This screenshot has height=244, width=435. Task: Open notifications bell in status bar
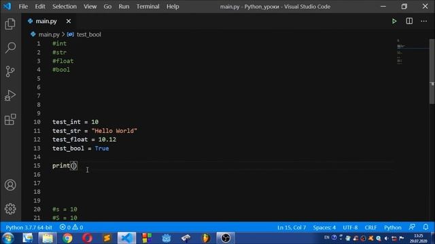[x=425, y=228]
